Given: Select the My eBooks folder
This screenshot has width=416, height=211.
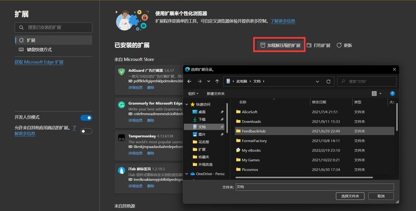Looking at the screenshot, I should point(315,150).
